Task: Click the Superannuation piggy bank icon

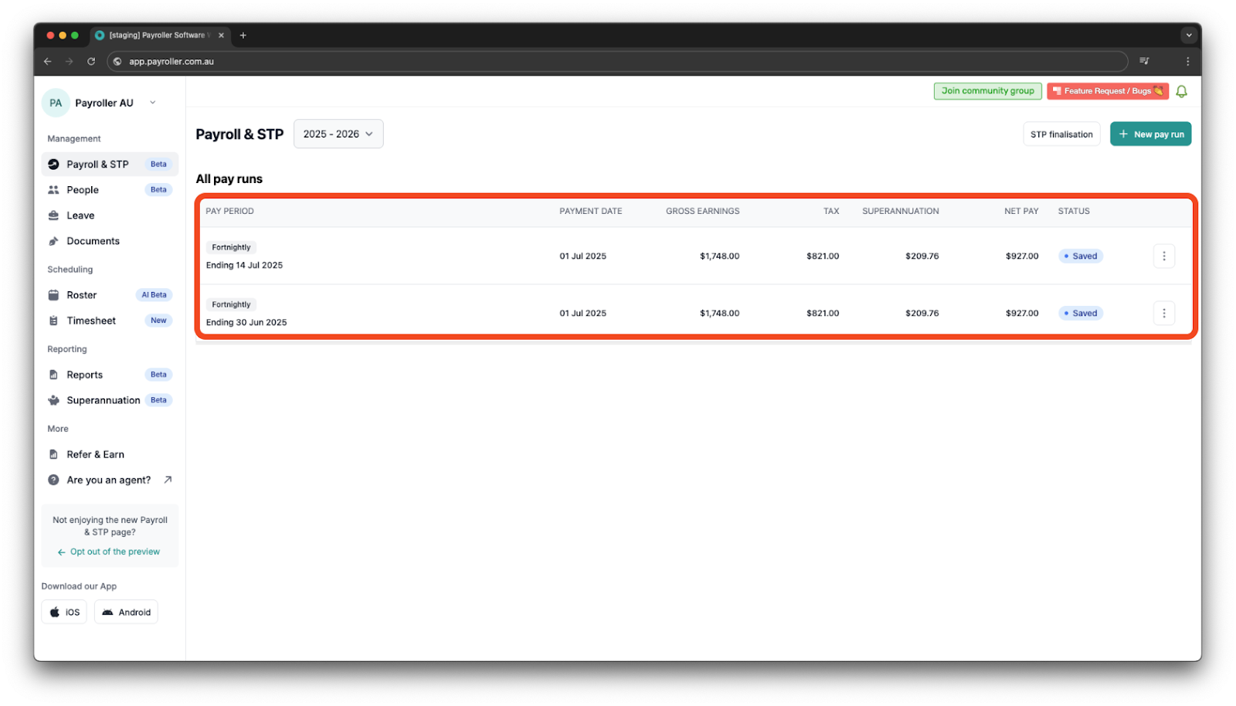Action: (x=53, y=400)
